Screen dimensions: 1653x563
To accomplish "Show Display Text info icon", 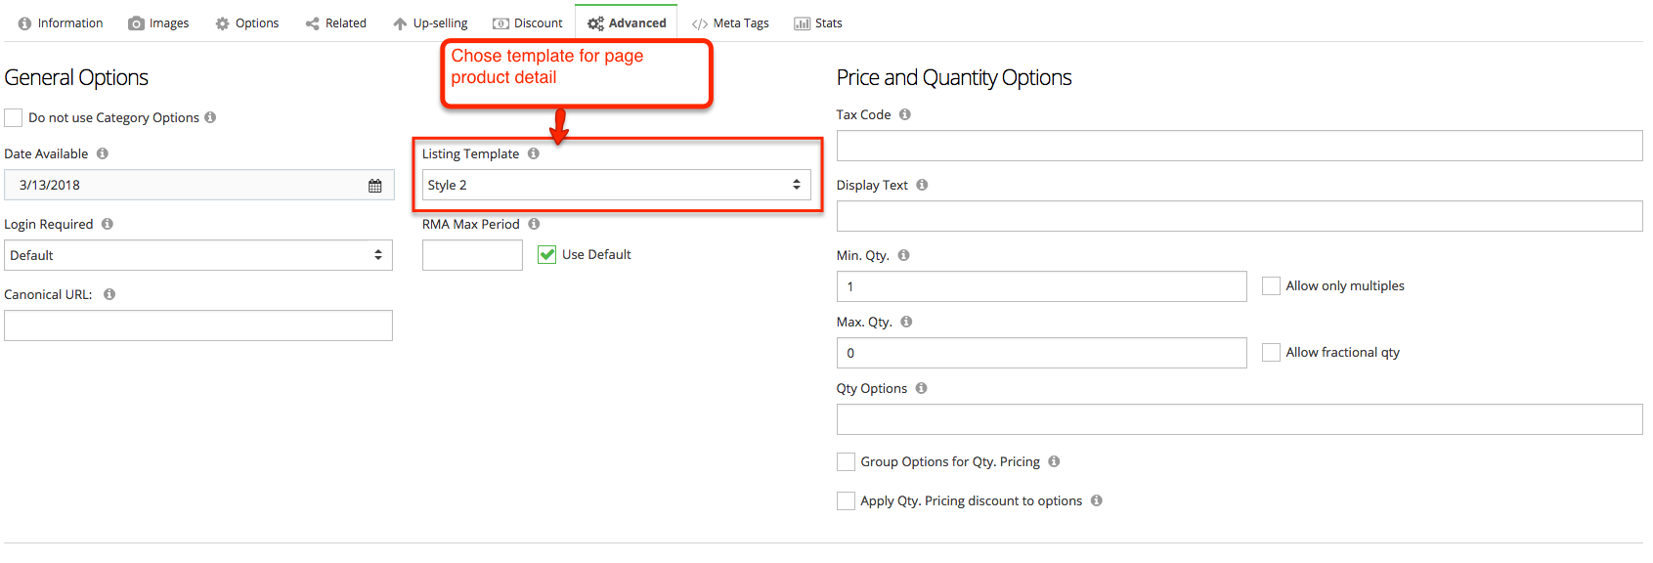I will pyautogui.click(x=922, y=185).
